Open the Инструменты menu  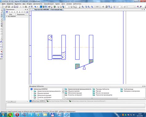(x=38, y=4)
